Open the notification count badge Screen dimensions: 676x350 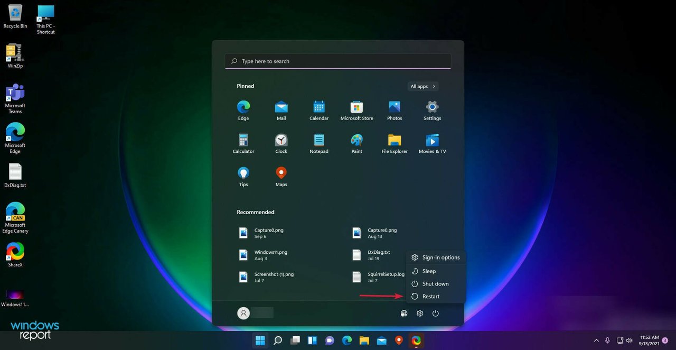(x=665, y=340)
